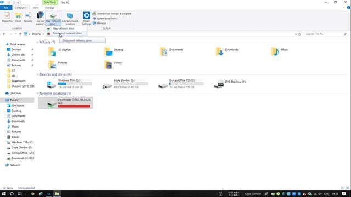Open Code Climber (D:) in navigation tree
This screenshot has height=197, width=351.
pyautogui.click(x=22, y=147)
